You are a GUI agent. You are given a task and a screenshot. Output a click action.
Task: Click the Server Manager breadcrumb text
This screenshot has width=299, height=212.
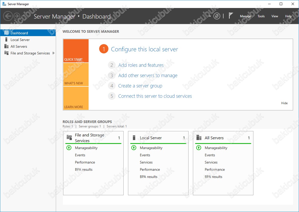(54, 17)
